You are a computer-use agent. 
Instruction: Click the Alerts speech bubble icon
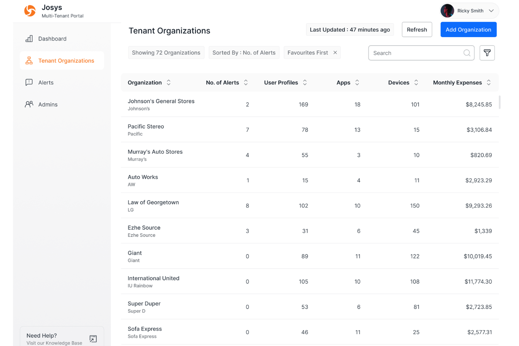tap(29, 82)
